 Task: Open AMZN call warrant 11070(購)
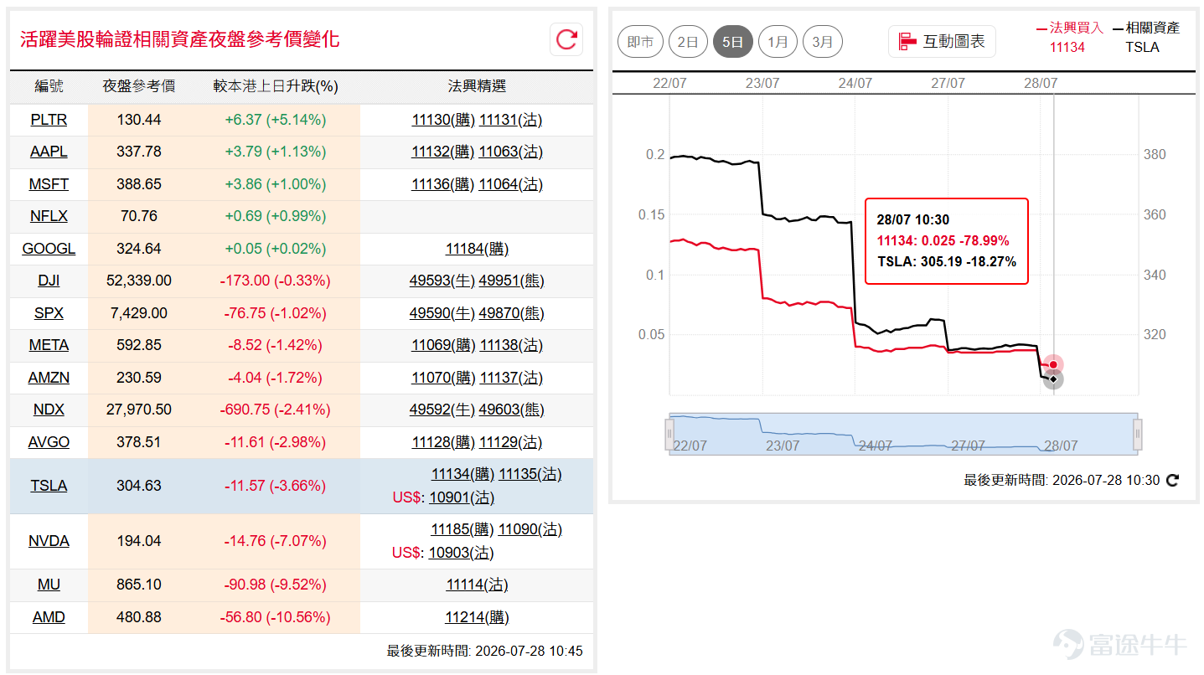pyautogui.click(x=444, y=378)
